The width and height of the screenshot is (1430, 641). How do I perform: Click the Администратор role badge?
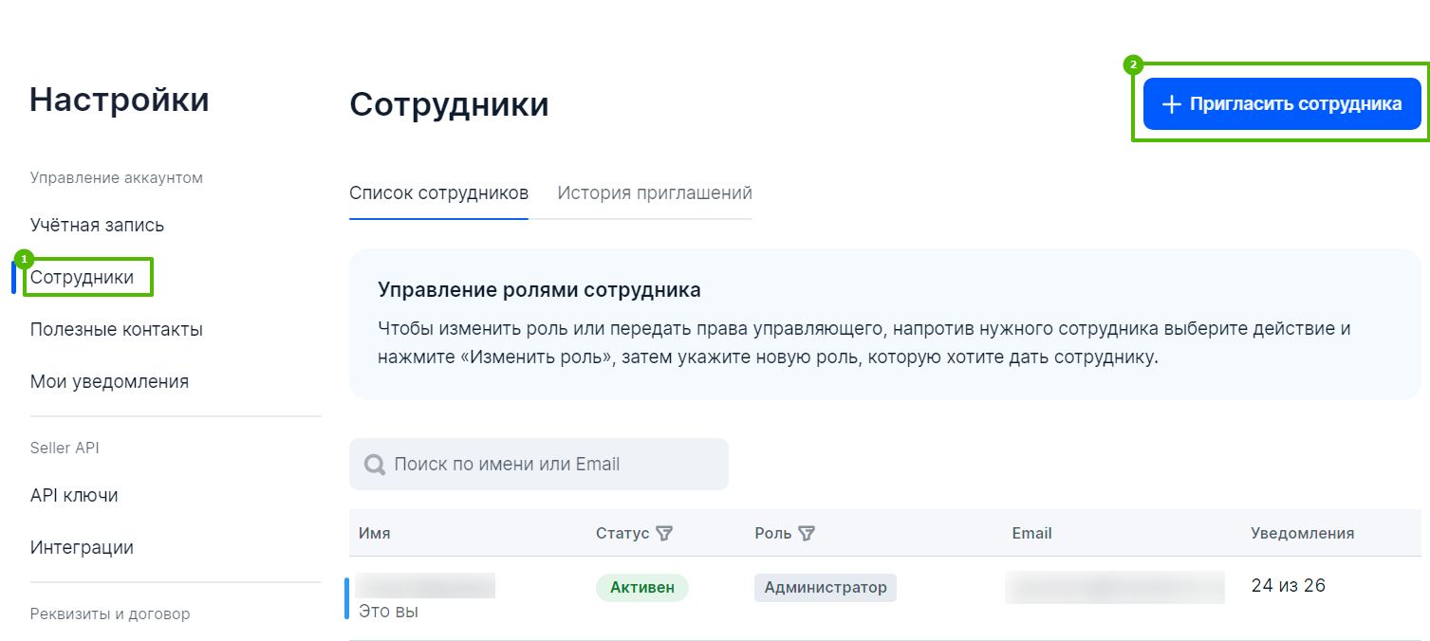click(826, 588)
